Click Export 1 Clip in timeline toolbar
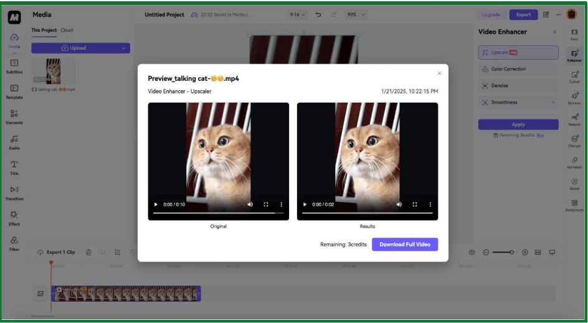 coord(56,252)
